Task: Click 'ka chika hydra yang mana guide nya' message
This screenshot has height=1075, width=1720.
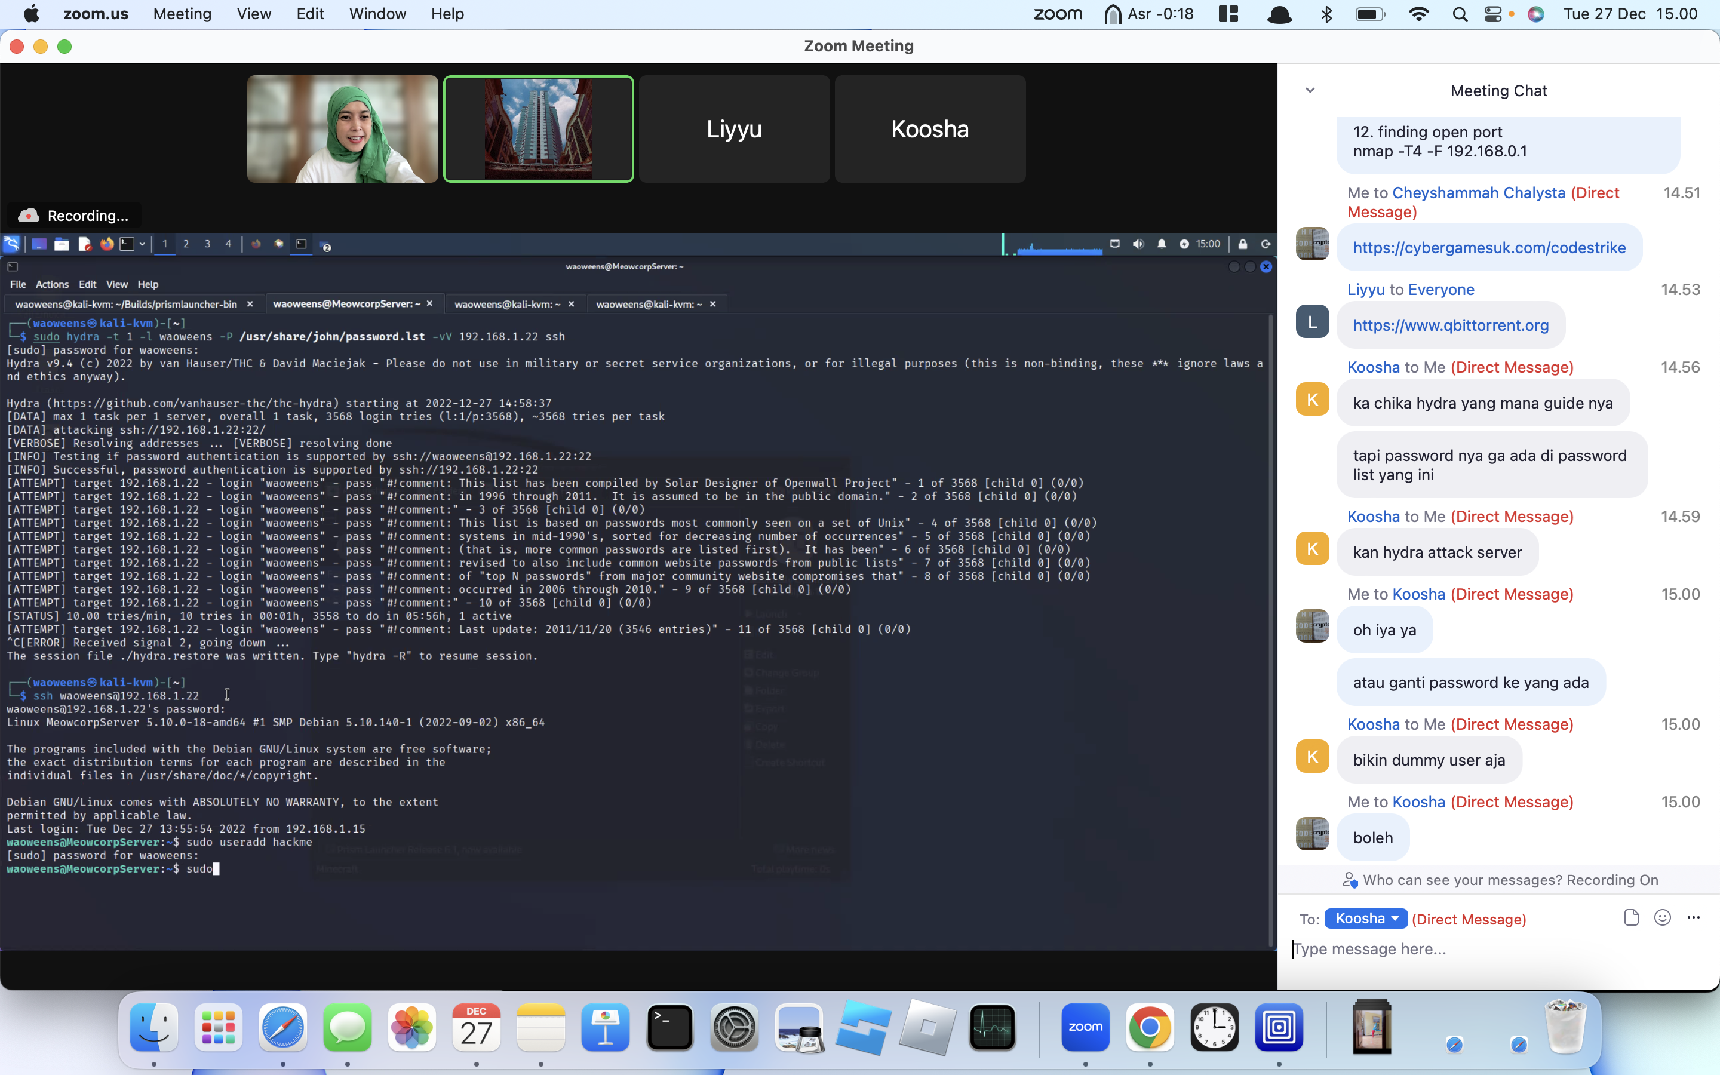Action: tap(1483, 403)
